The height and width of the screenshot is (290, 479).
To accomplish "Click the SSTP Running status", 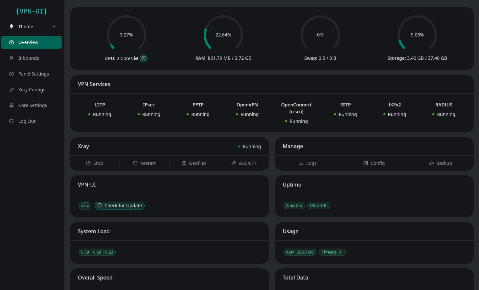I will coord(346,114).
